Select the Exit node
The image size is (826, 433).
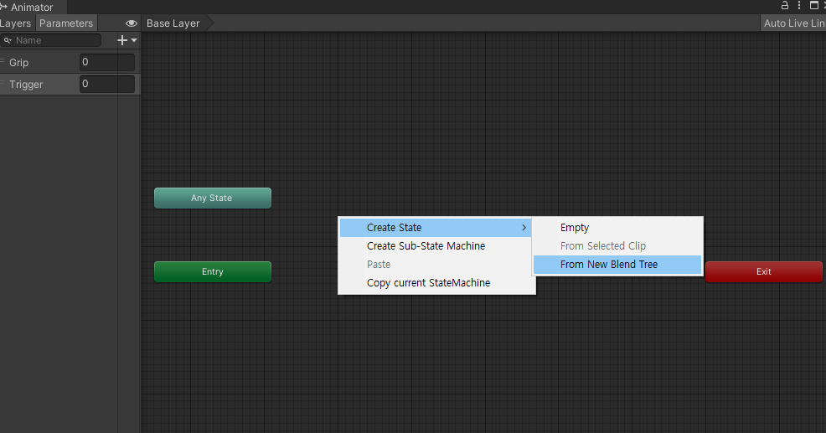pyautogui.click(x=764, y=272)
